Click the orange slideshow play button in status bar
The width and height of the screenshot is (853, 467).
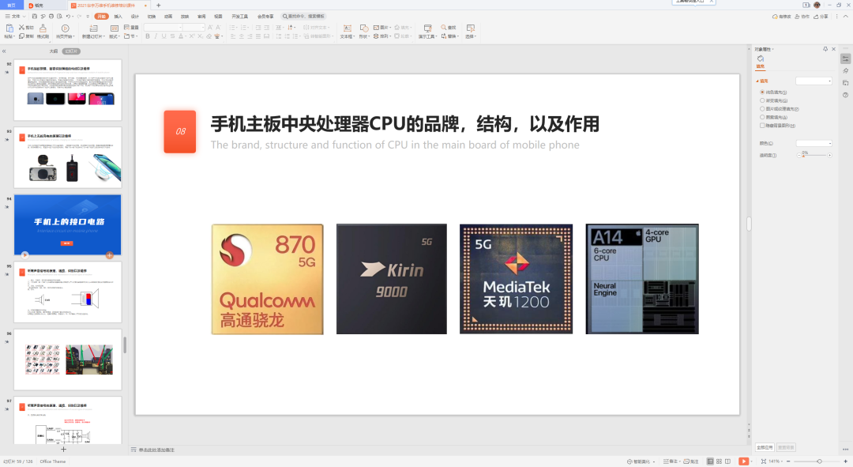tap(743, 461)
